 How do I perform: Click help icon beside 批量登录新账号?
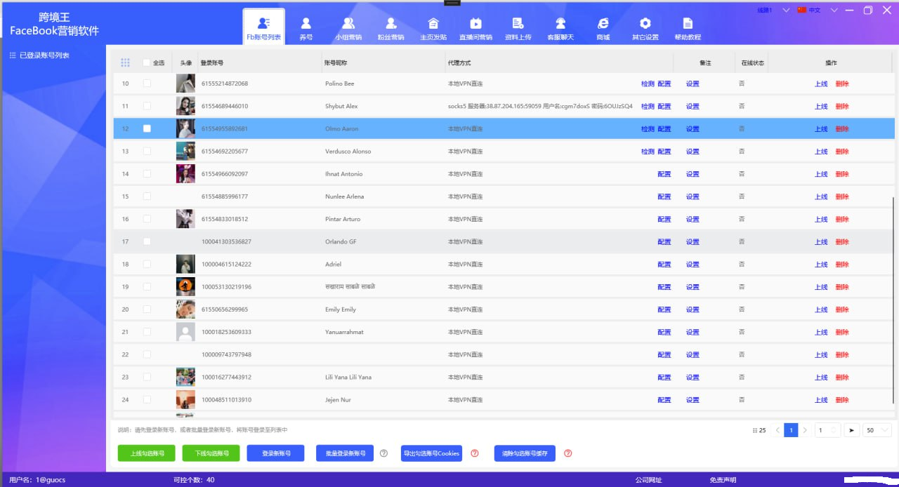coord(383,453)
